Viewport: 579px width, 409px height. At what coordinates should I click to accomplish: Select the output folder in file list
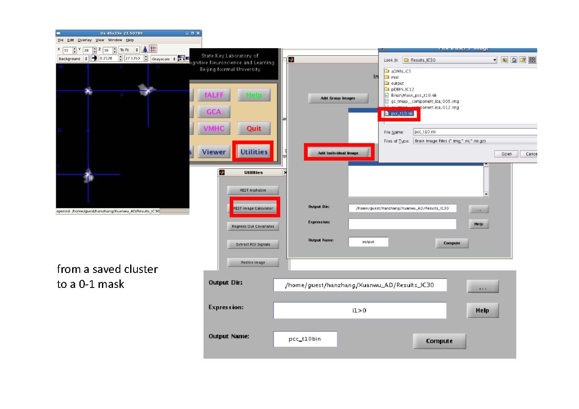[x=394, y=83]
